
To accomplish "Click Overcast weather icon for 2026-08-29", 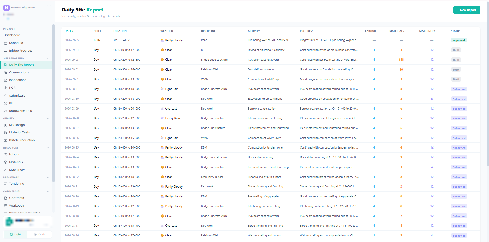I will click(162, 109).
